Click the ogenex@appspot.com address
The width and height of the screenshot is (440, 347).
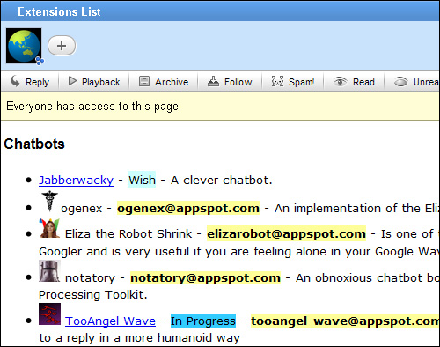188,208
